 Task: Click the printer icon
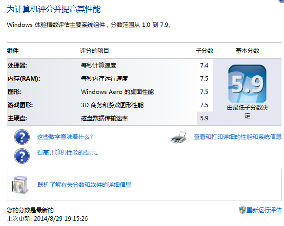click(x=179, y=137)
